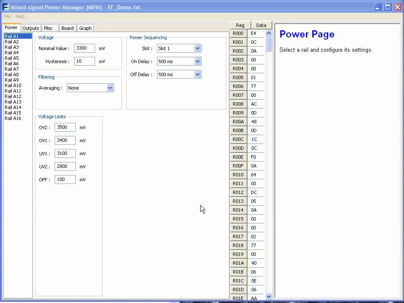Click data cell 40 of R01A
The height and width of the screenshot is (303, 404).
[255, 263]
